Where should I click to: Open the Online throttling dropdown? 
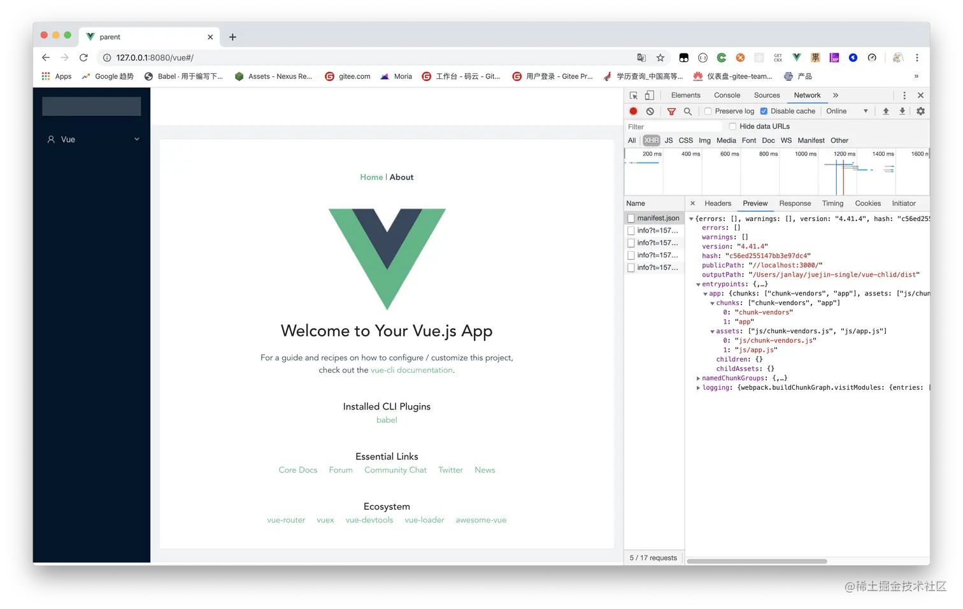(x=847, y=111)
